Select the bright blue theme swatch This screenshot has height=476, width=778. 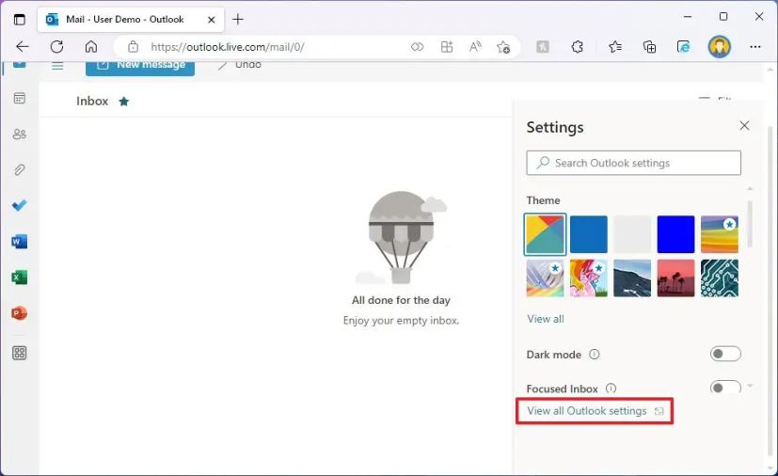pyautogui.click(x=675, y=234)
